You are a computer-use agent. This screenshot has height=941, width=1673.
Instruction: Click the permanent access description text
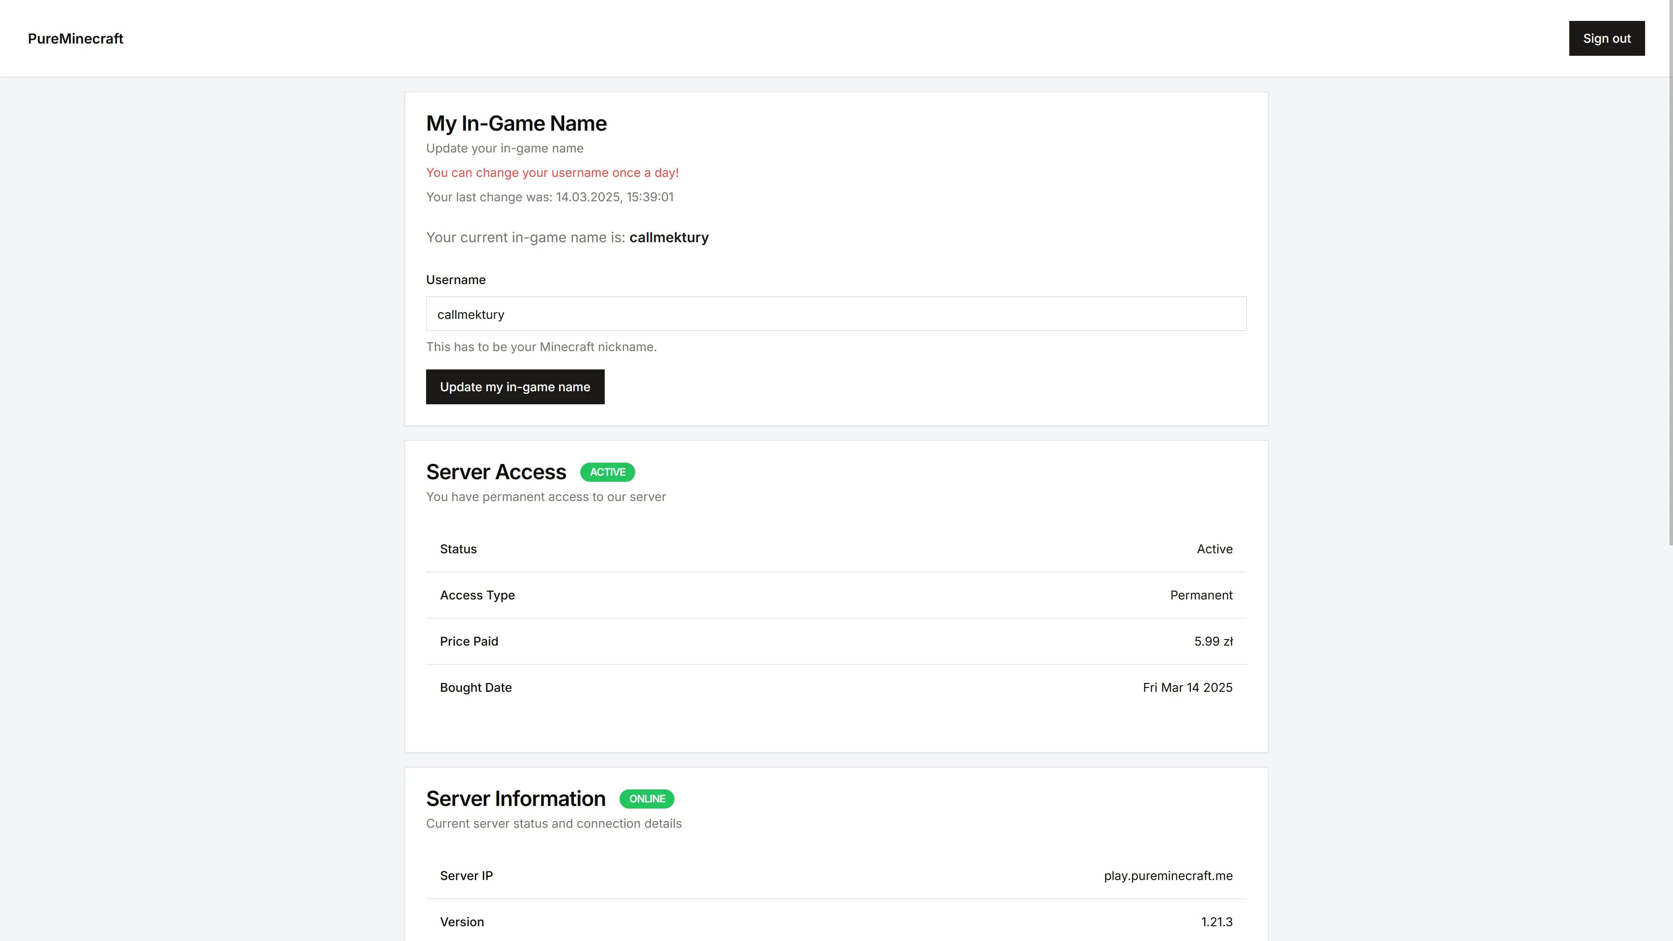[546, 496]
